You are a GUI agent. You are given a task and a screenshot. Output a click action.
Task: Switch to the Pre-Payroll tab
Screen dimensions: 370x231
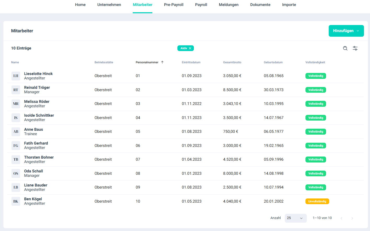click(x=174, y=5)
